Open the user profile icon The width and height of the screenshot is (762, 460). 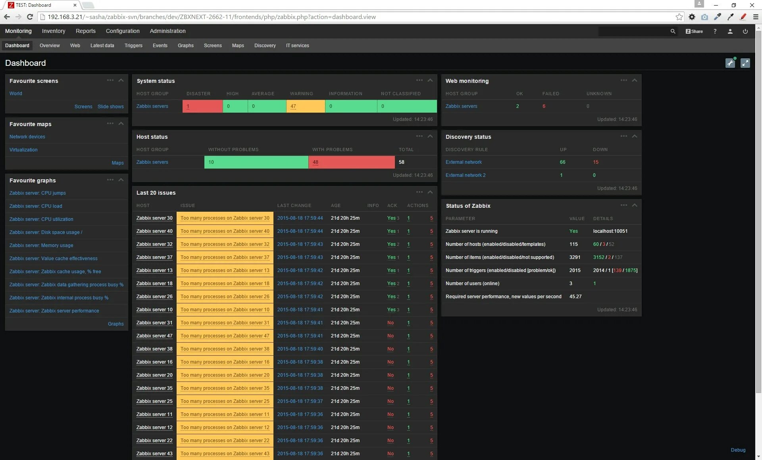pyautogui.click(x=730, y=31)
